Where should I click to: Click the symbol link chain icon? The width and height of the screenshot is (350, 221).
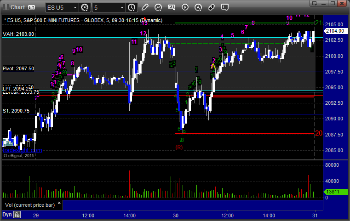(x=212, y=7)
